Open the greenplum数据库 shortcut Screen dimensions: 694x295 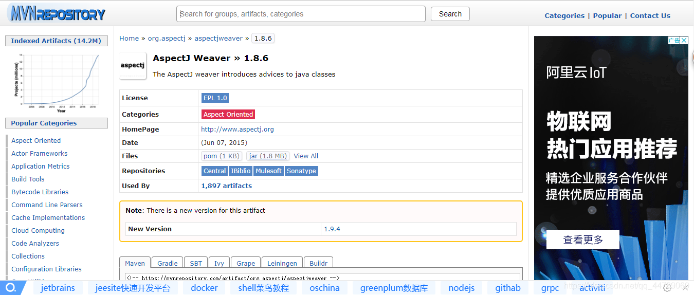tap(394, 288)
